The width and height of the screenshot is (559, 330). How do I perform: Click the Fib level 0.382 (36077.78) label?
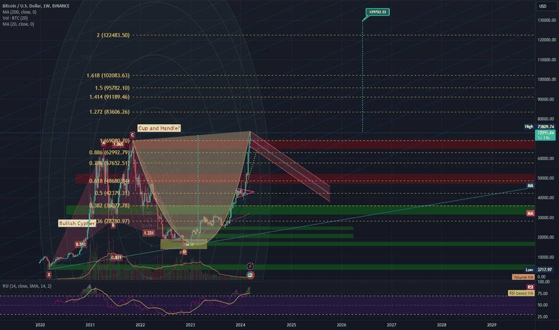click(x=109, y=206)
